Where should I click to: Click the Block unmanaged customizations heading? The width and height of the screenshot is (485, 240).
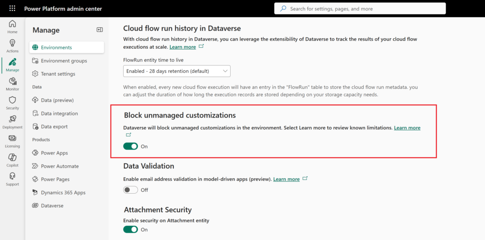click(180, 115)
